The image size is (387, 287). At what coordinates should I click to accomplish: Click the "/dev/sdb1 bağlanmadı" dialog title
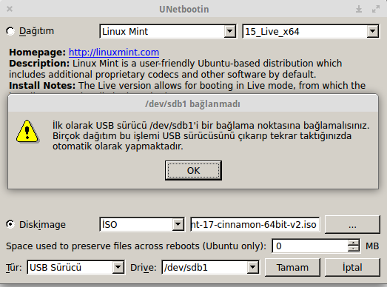point(192,104)
